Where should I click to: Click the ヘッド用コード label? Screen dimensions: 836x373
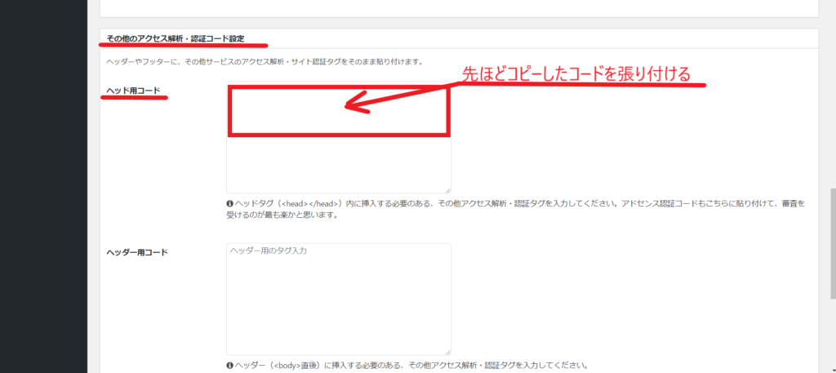tap(133, 91)
